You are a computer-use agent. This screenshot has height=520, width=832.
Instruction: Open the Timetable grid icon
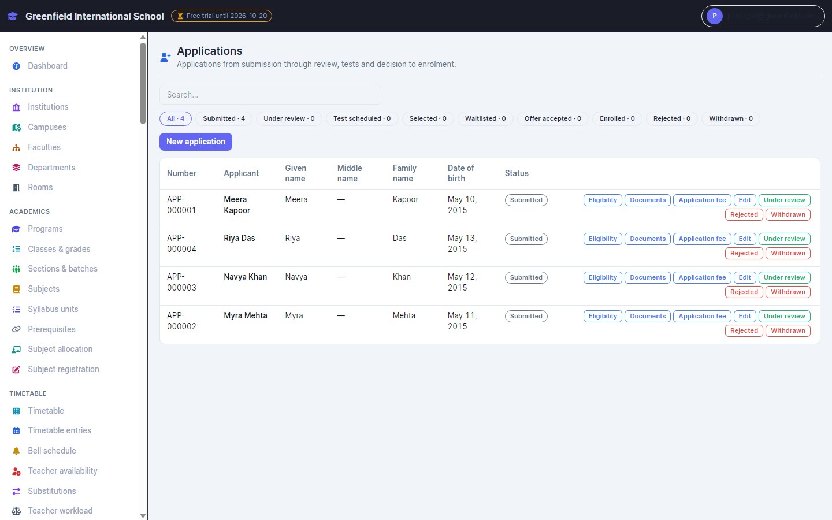pyautogui.click(x=16, y=411)
